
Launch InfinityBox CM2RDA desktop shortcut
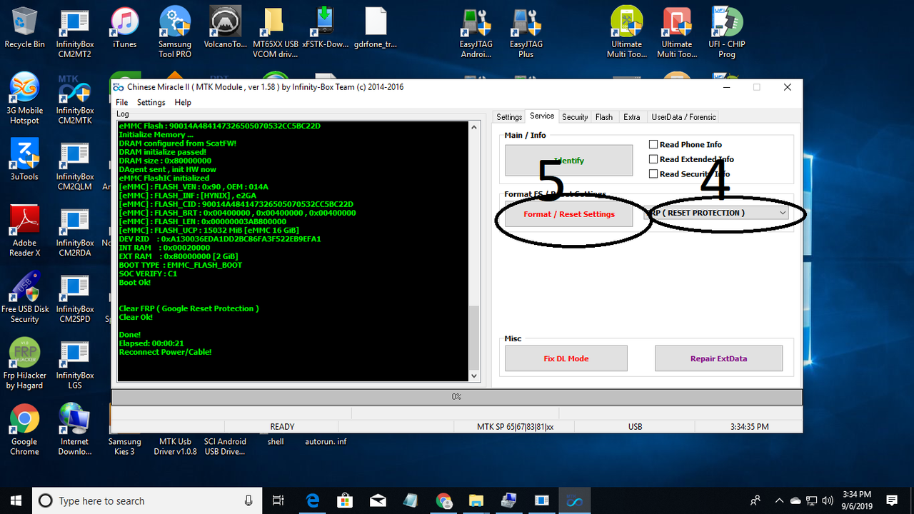point(75,231)
